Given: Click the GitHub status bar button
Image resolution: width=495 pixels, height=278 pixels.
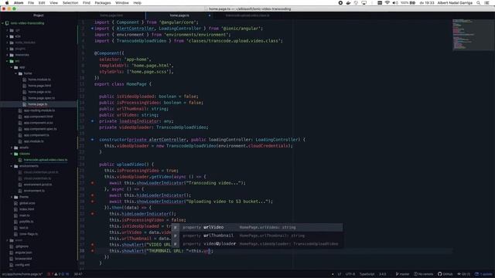Looking at the screenshot, I should tap(445, 274).
